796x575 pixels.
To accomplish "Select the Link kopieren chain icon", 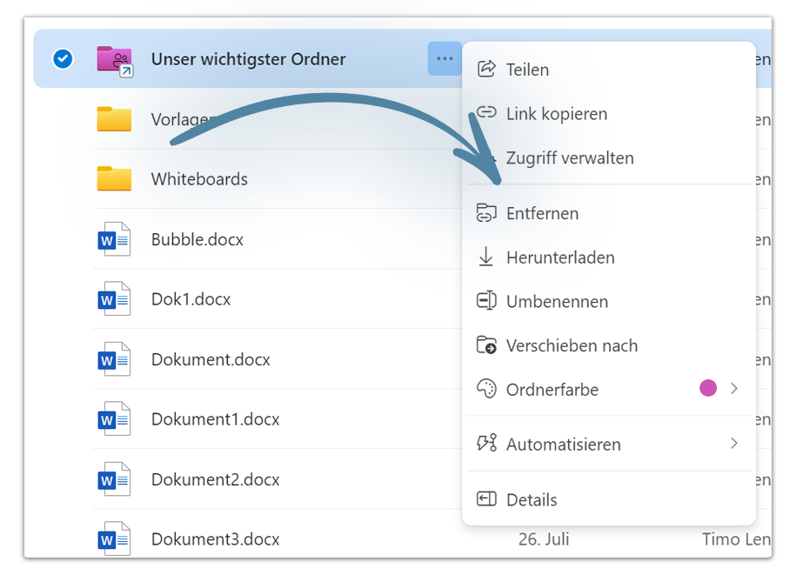I will pyautogui.click(x=485, y=114).
